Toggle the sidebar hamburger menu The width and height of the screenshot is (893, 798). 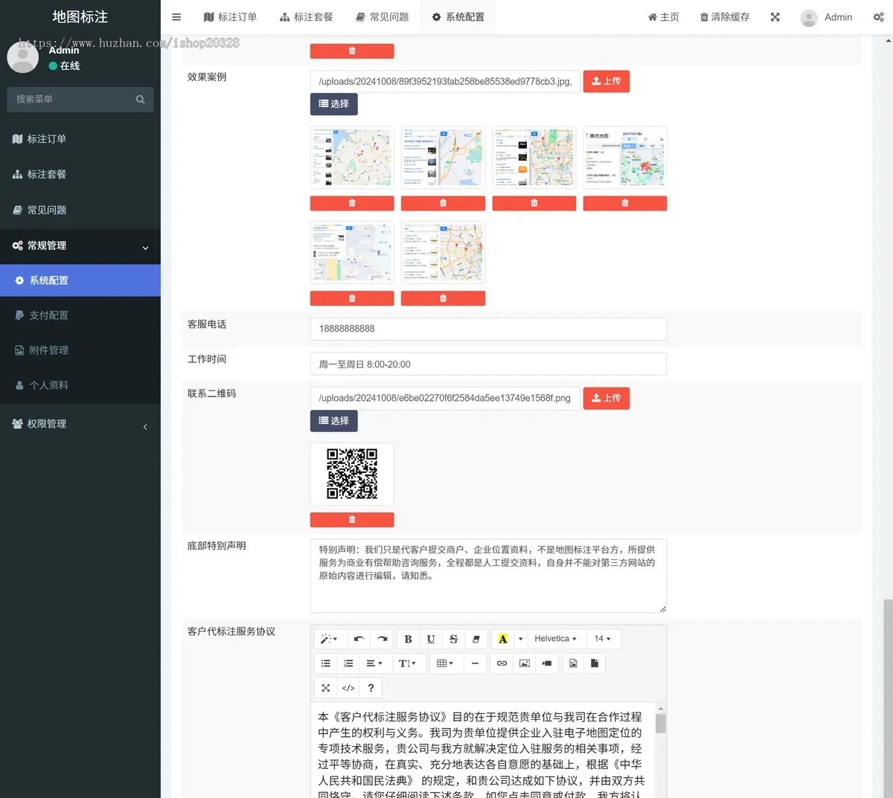coord(176,17)
